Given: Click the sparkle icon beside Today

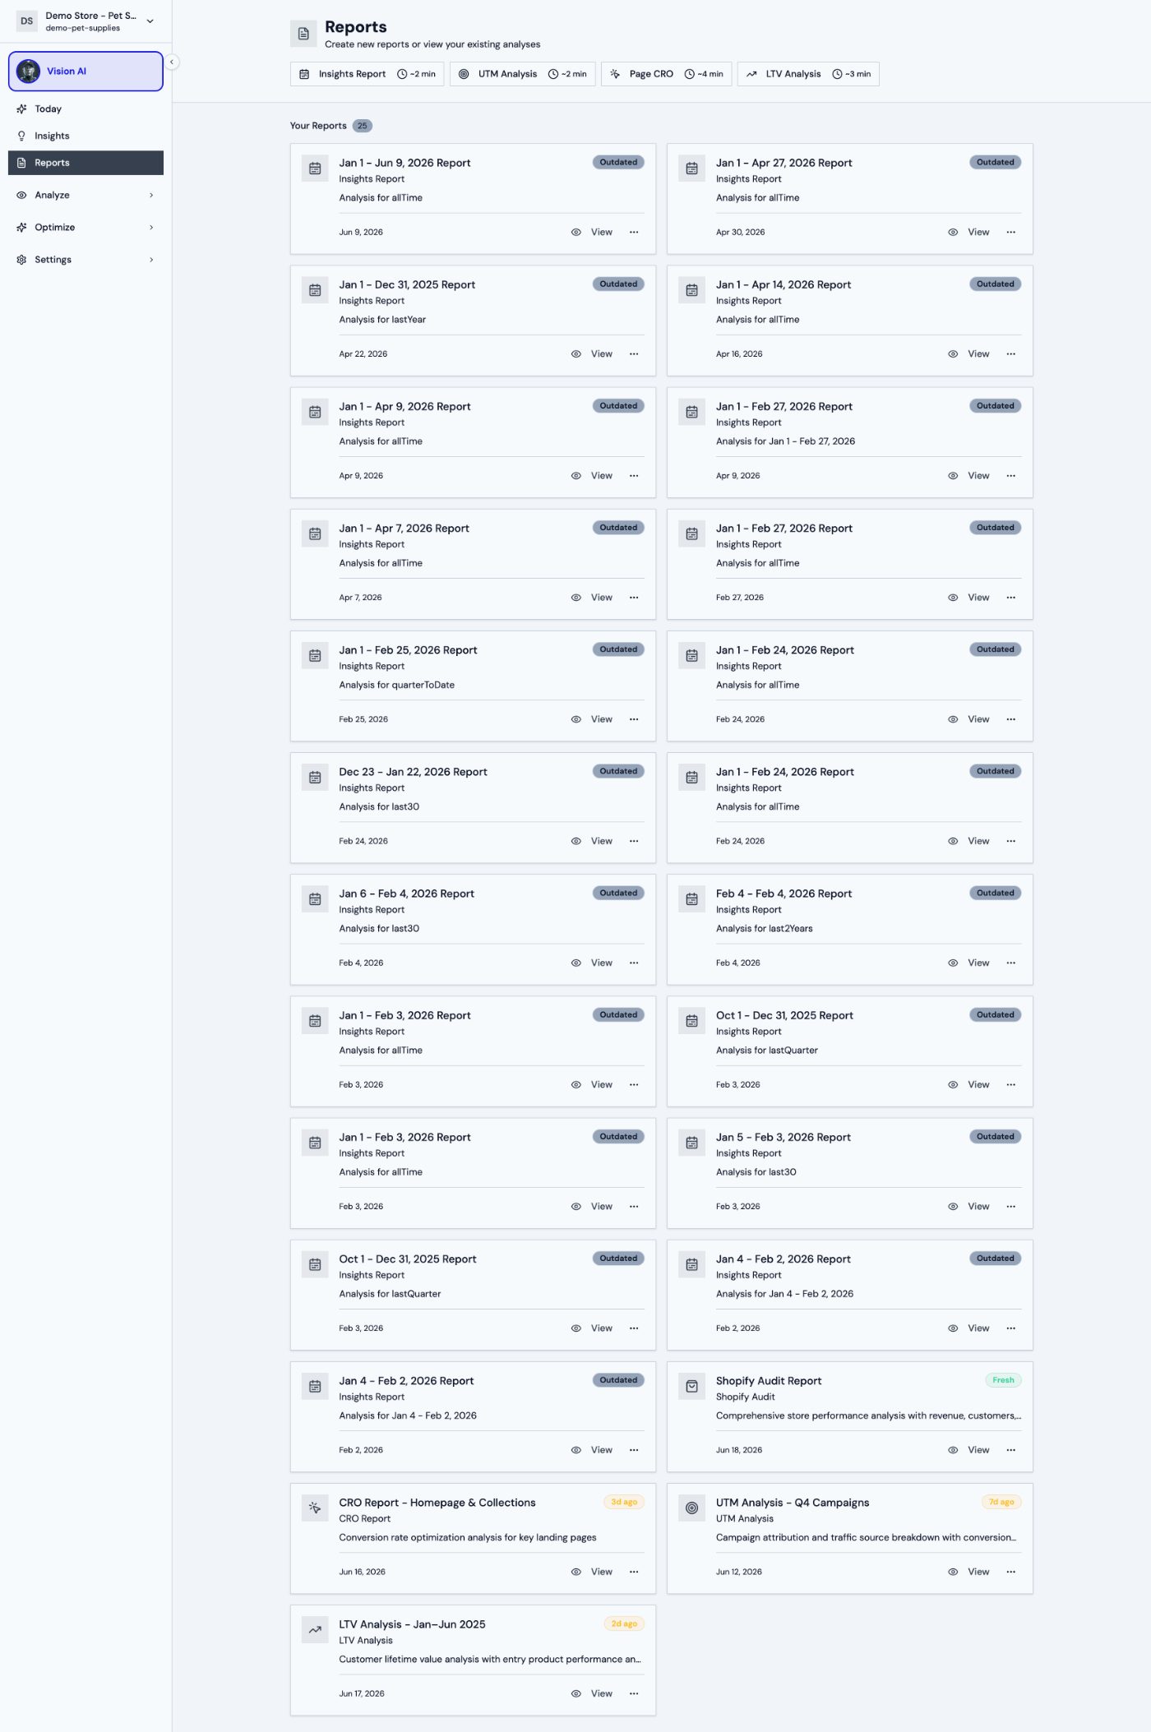Looking at the screenshot, I should pos(21,109).
